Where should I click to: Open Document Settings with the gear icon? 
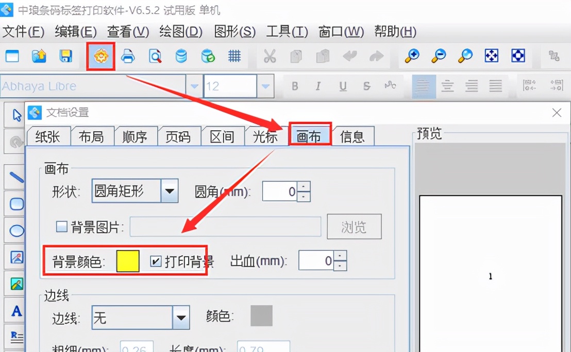tap(101, 56)
